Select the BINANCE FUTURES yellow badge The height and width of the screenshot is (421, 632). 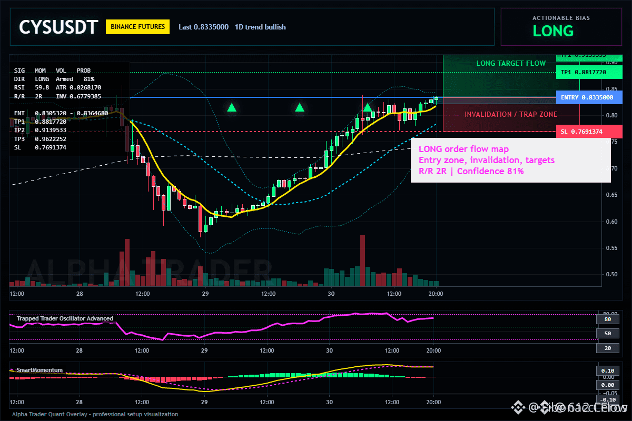137,27
